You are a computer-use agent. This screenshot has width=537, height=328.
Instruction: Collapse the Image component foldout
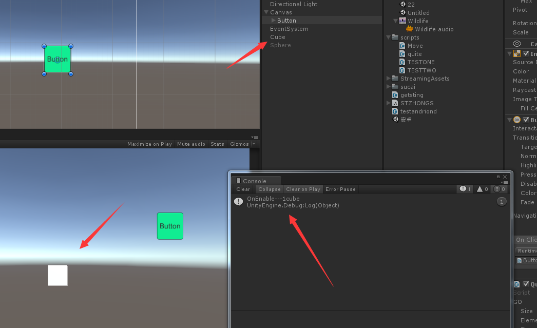[510, 54]
